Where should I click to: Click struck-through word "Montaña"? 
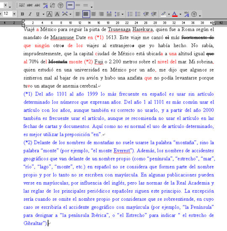[58, 61]
